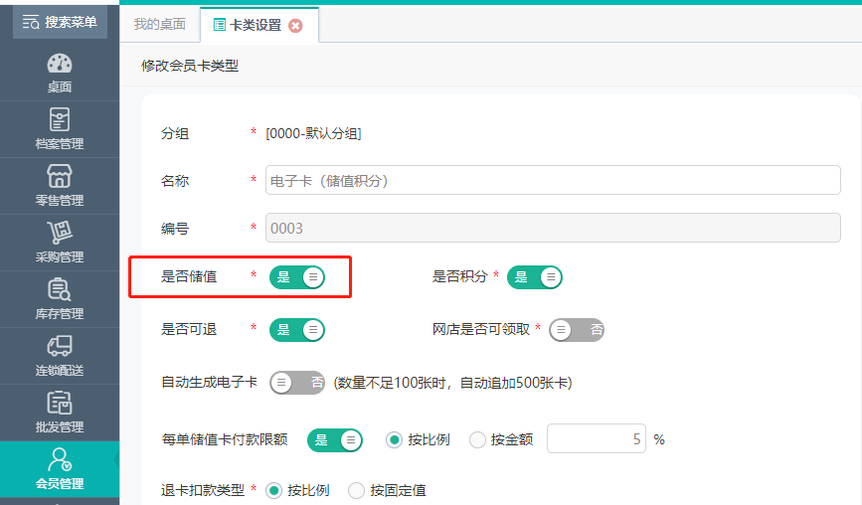Enable the 自动生成电子卡 switch
862x505 pixels.
[x=297, y=383]
